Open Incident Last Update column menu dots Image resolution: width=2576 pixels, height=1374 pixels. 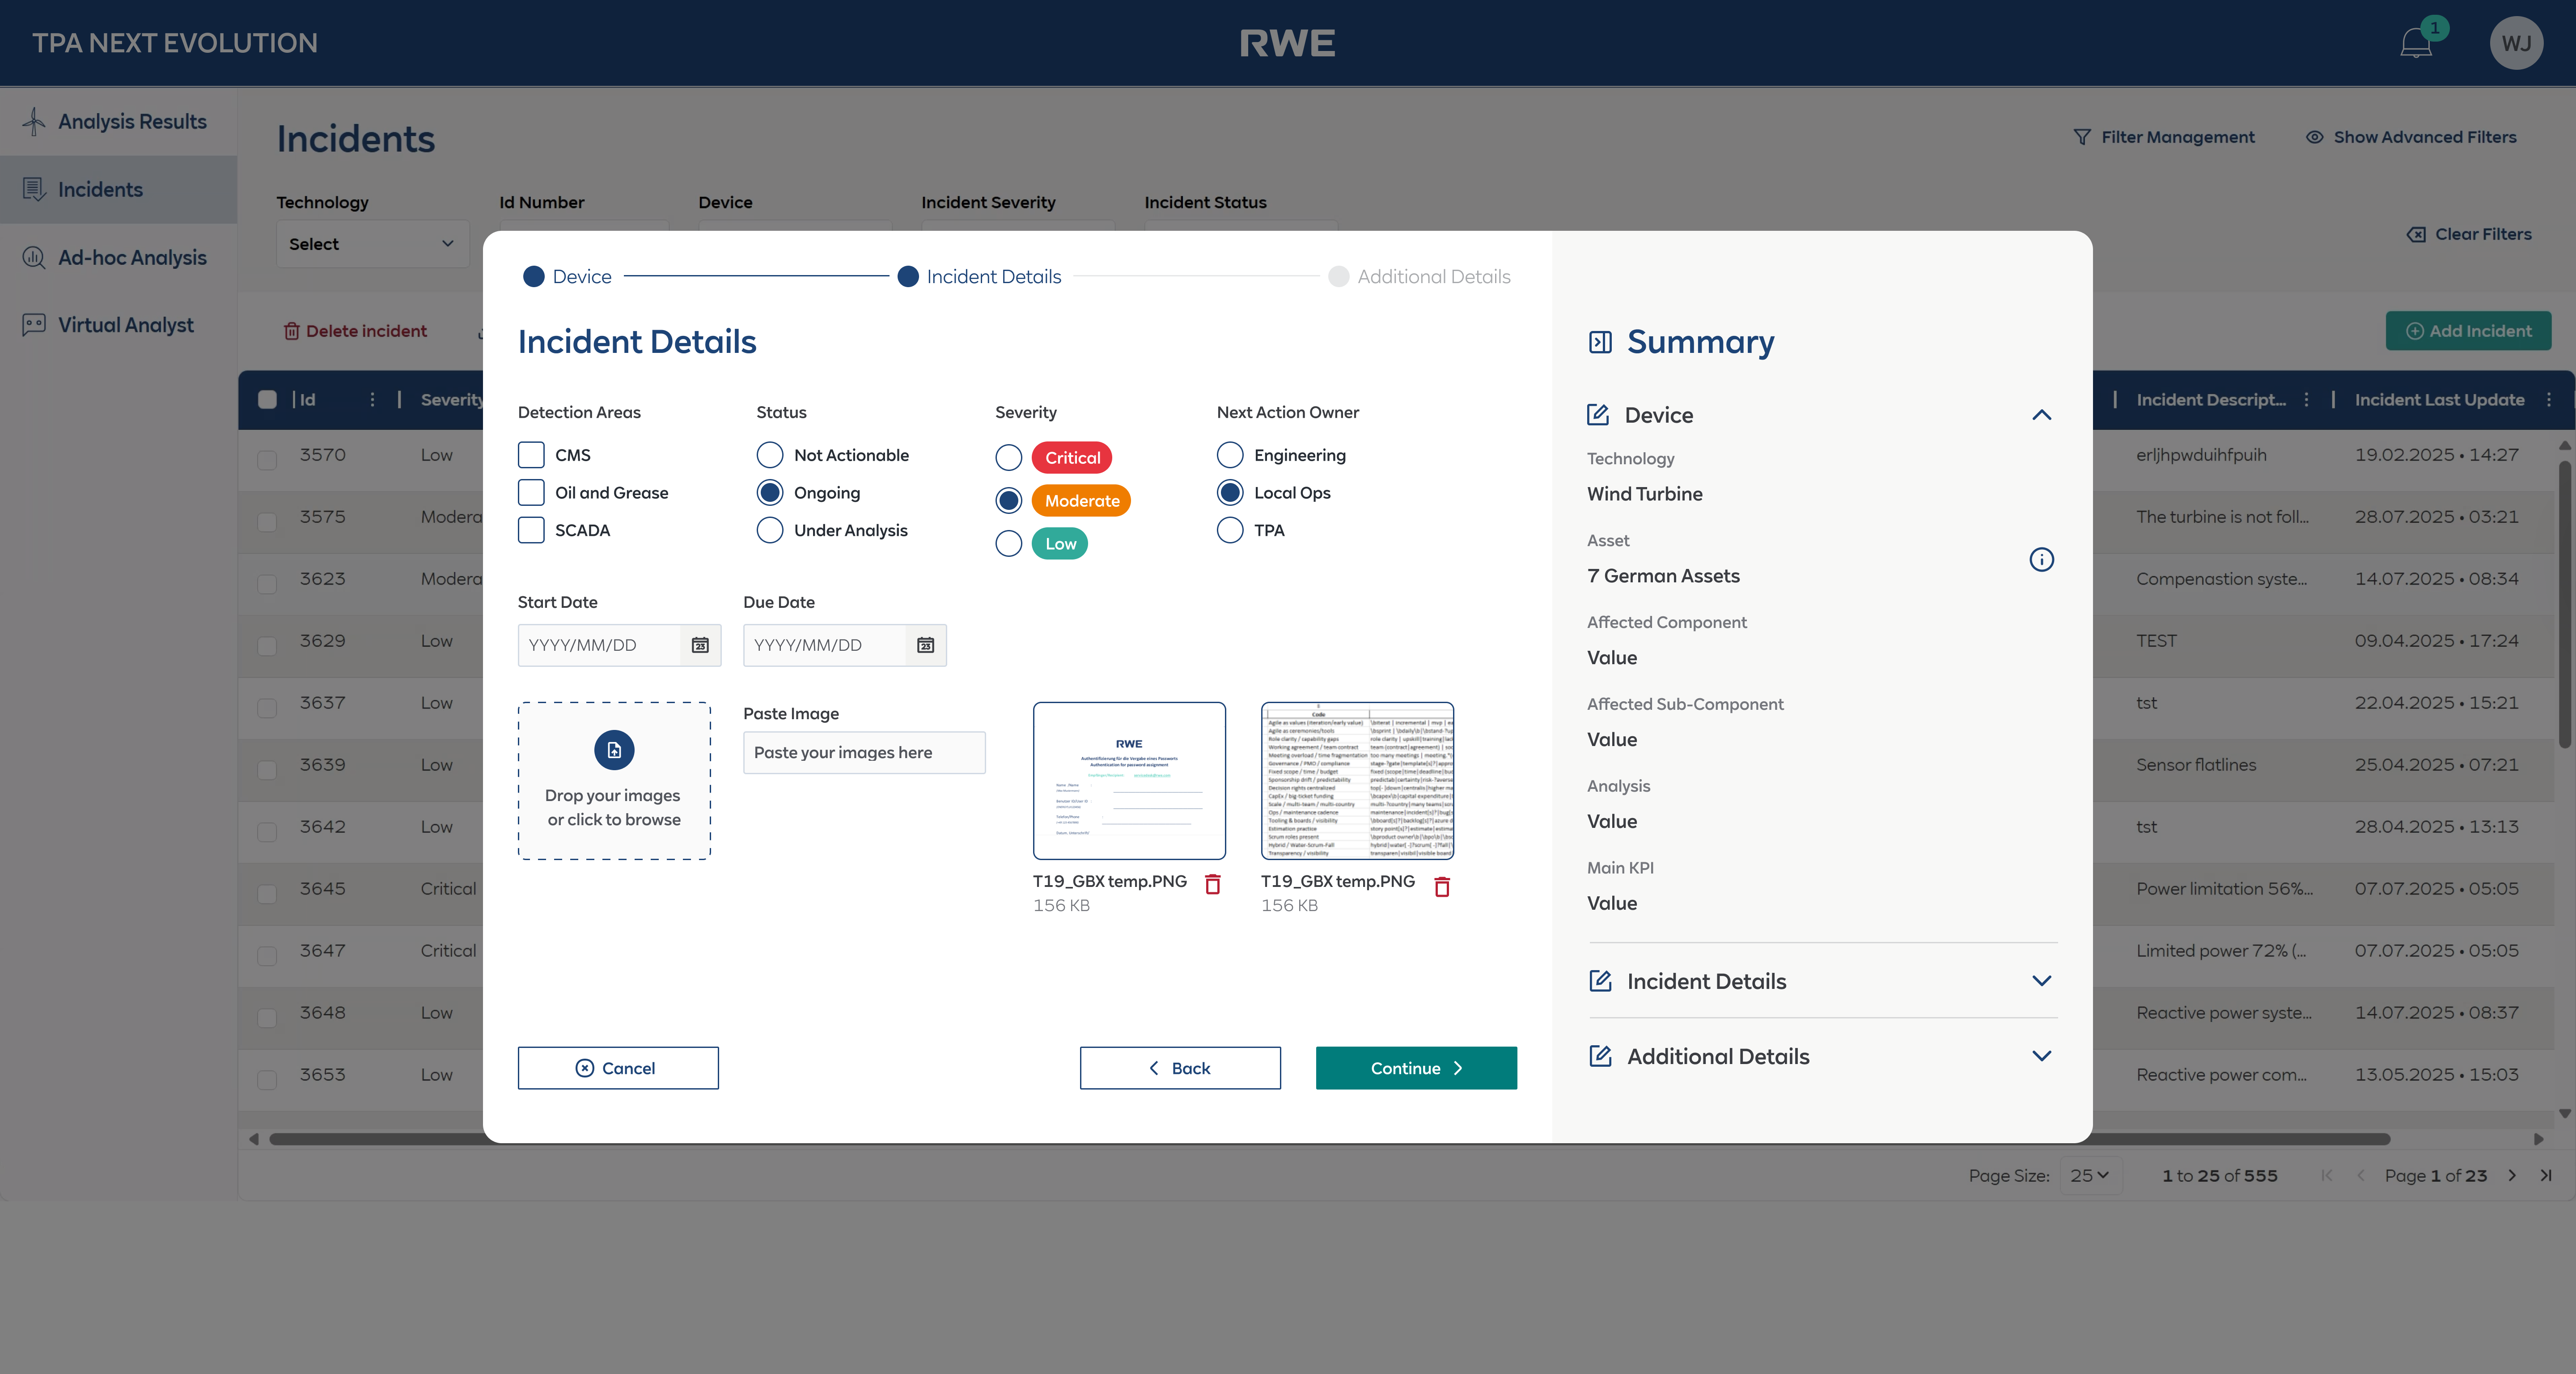[x=2549, y=399]
